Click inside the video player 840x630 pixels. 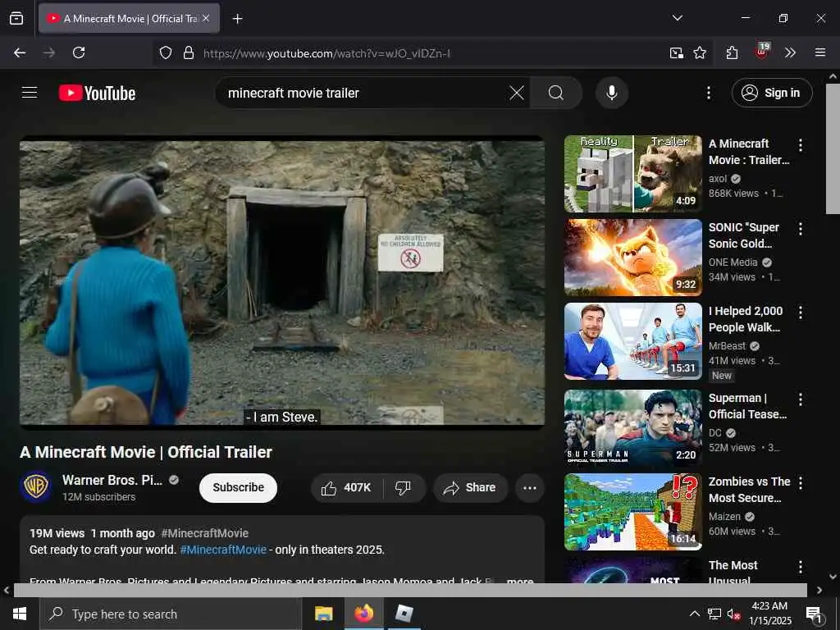point(282,283)
